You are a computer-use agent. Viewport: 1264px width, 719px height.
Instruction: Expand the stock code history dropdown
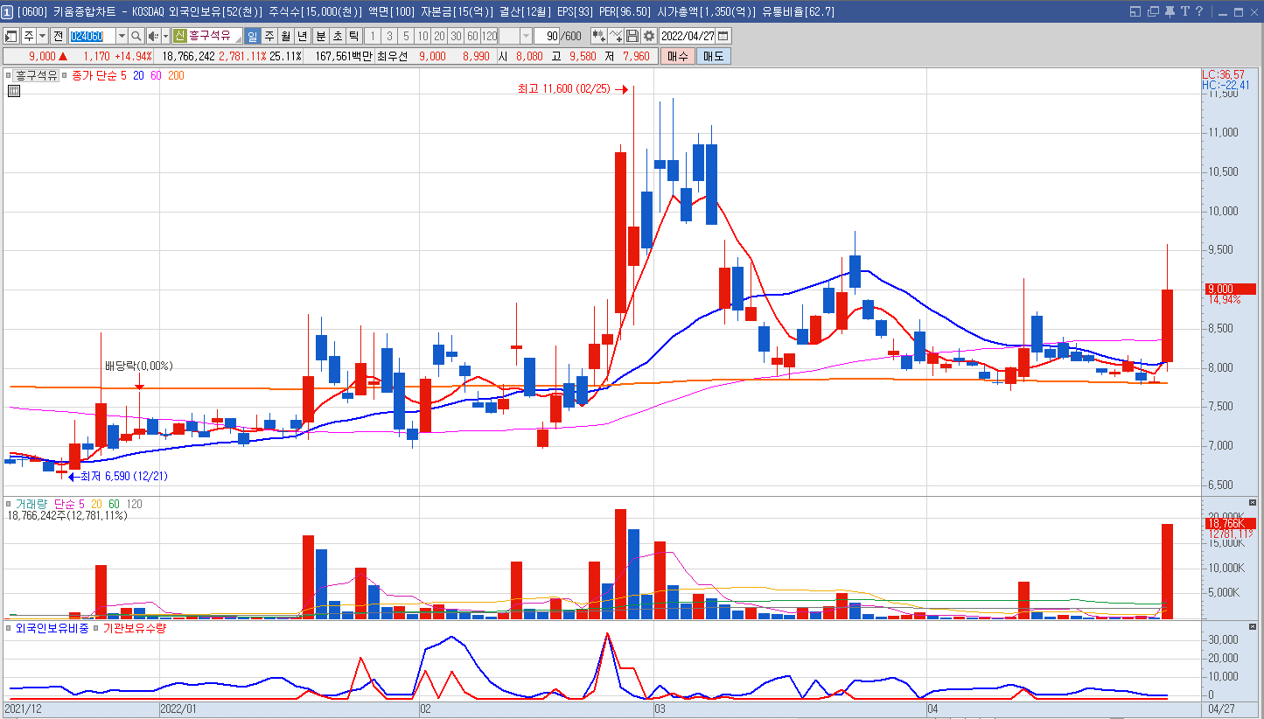[x=122, y=36]
